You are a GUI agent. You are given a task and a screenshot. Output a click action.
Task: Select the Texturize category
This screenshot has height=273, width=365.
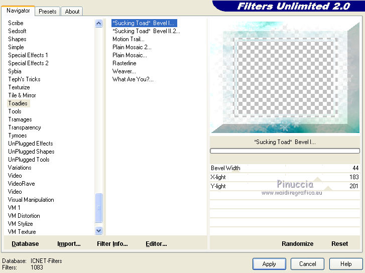pos(19,87)
